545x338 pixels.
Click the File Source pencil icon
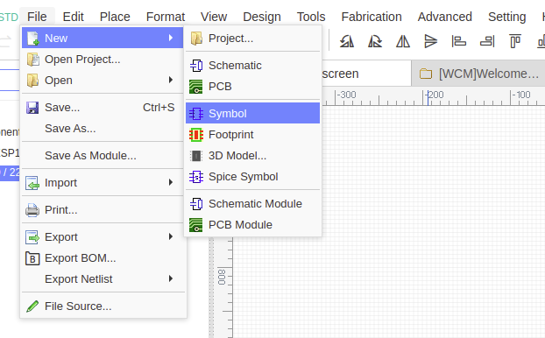point(32,306)
